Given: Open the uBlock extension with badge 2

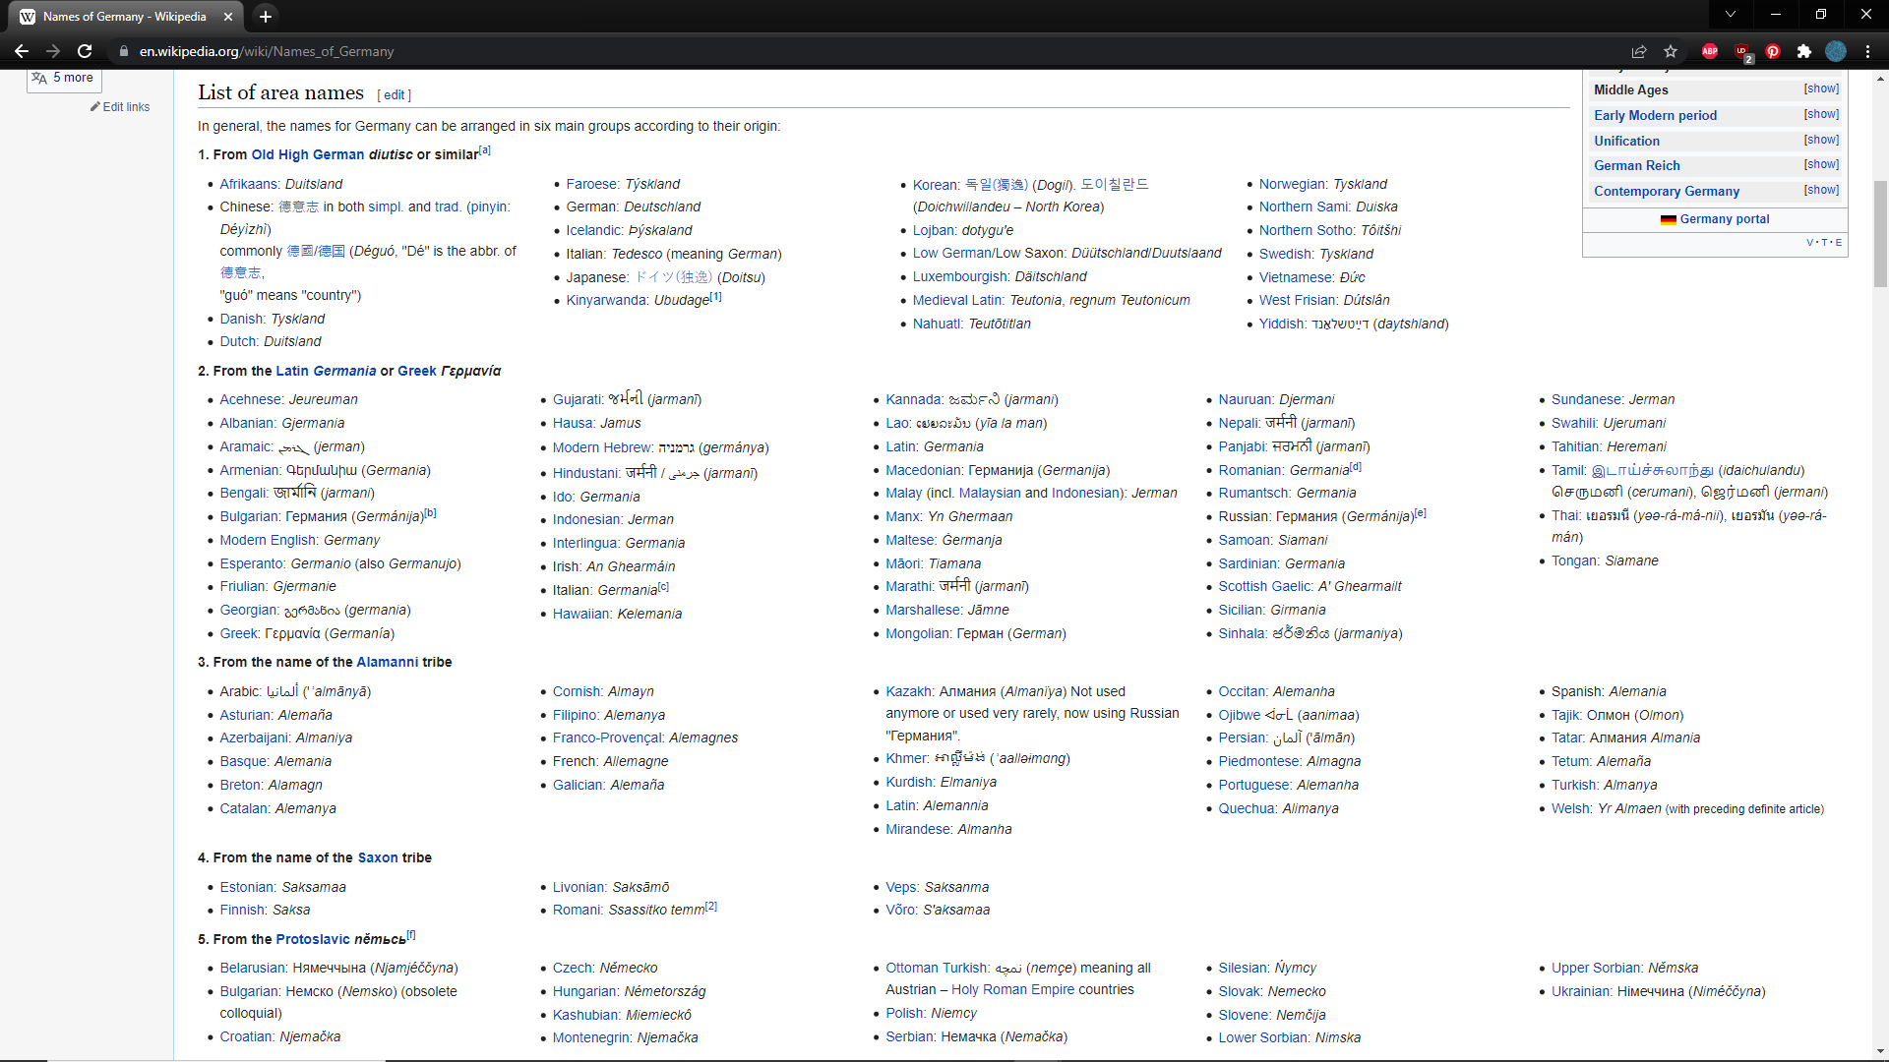Looking at the screenshot, I should pyautogui.click(x=1742, y=52).
